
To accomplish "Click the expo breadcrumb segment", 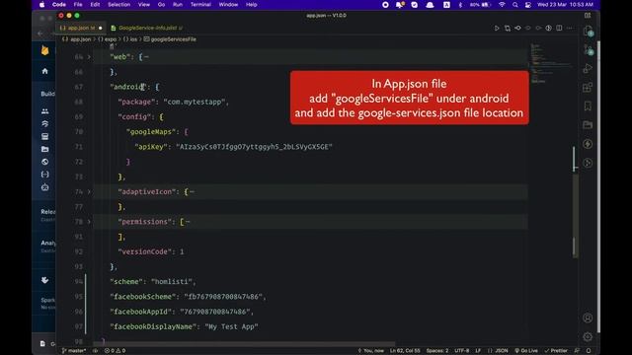I will [x=108, y=39].
